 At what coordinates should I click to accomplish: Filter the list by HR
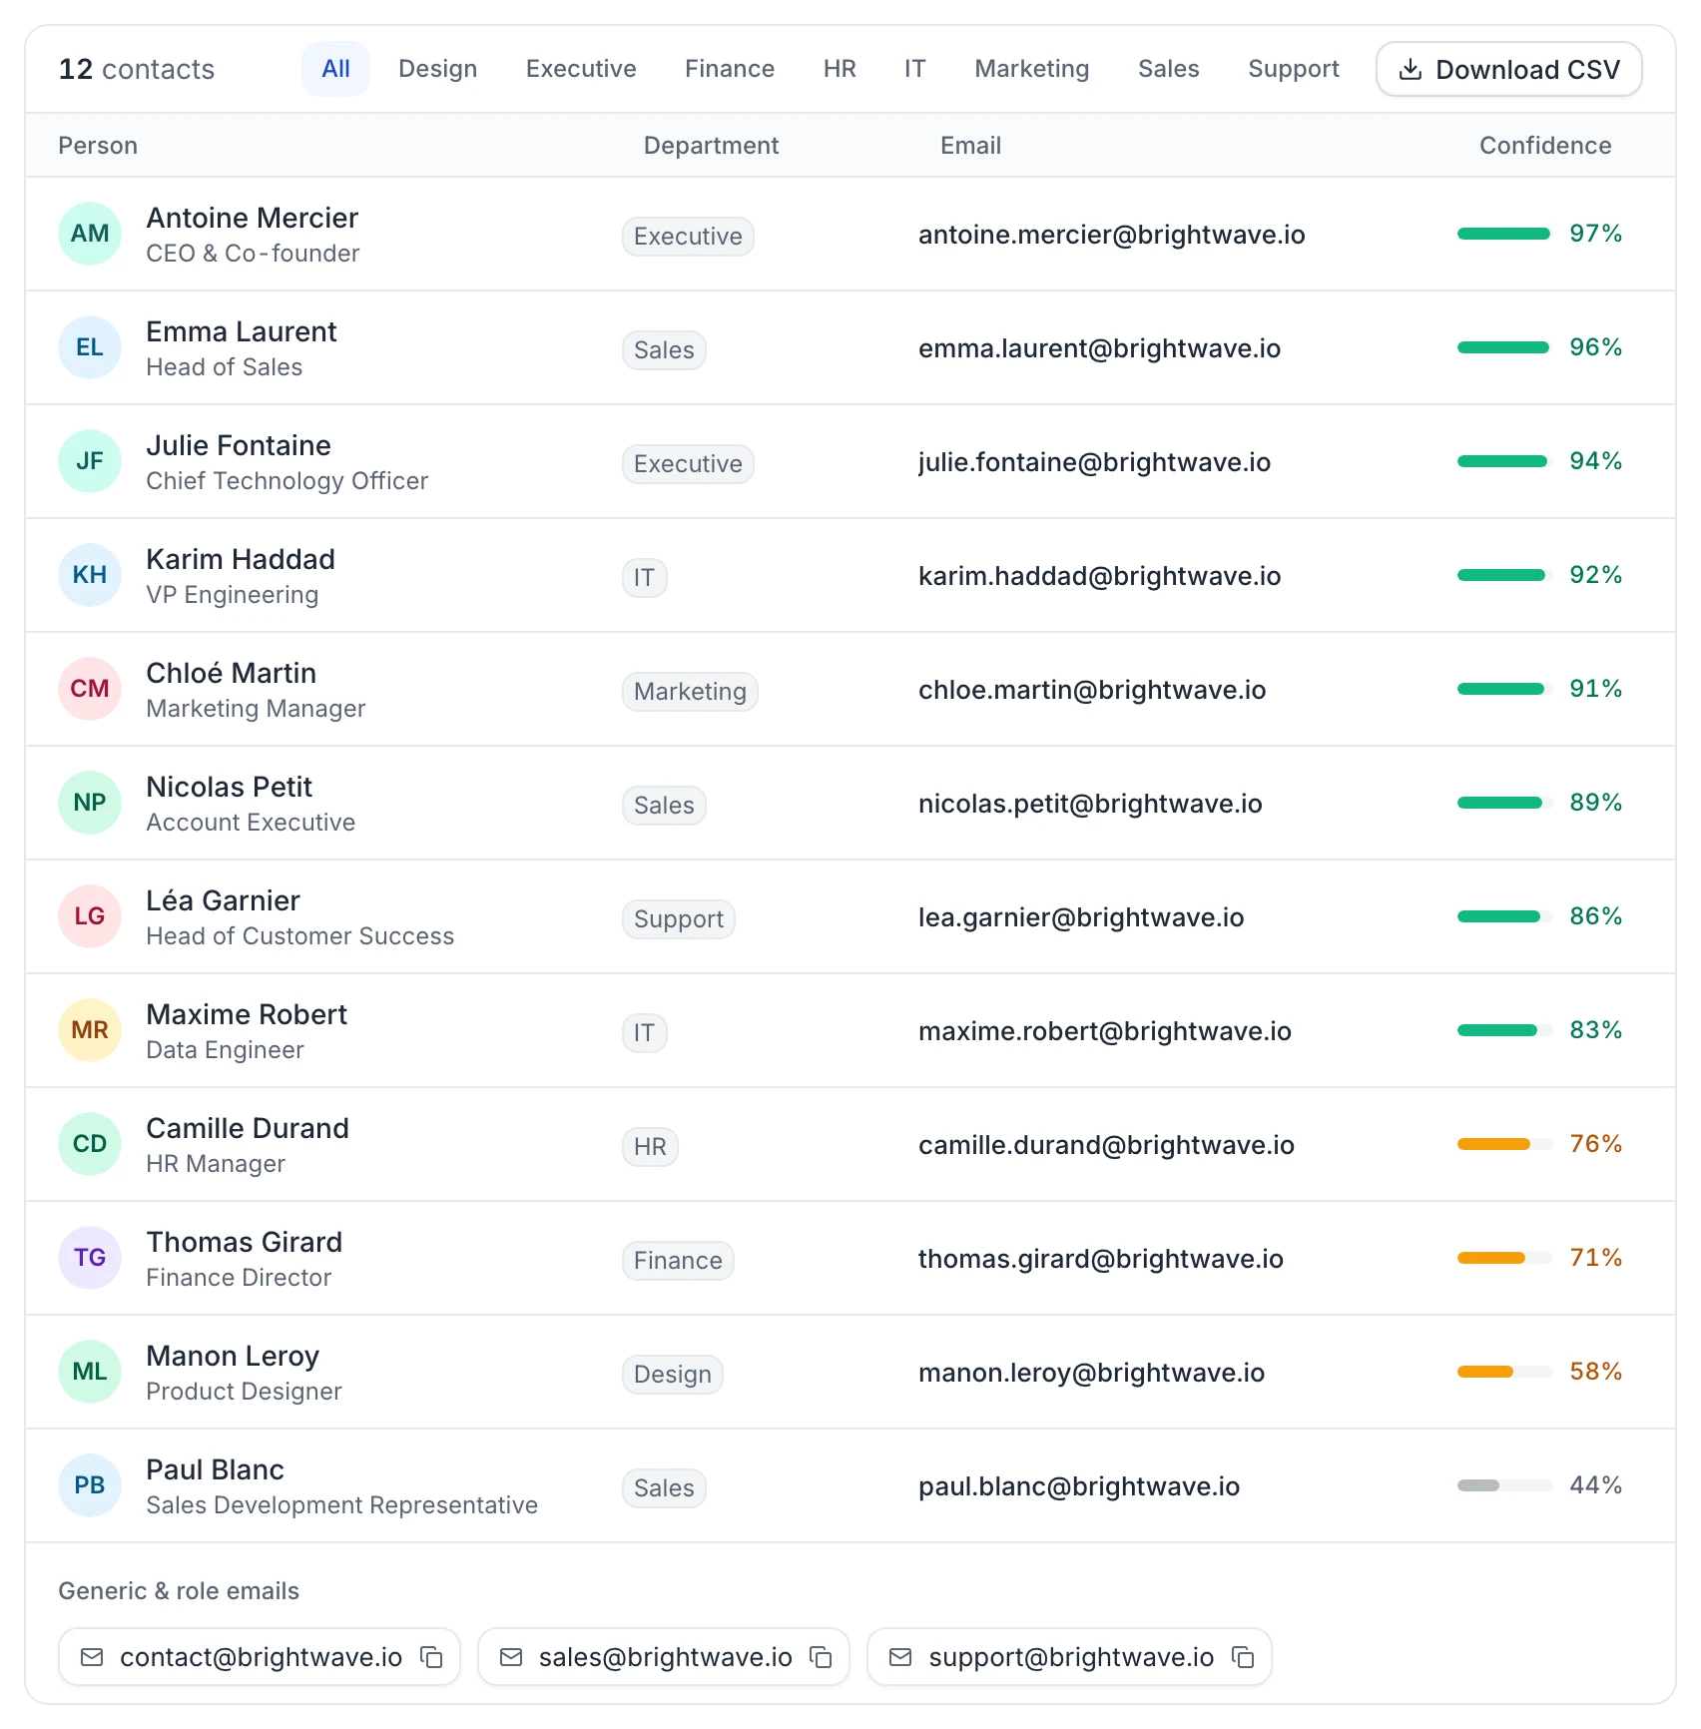tap(840, 69)
